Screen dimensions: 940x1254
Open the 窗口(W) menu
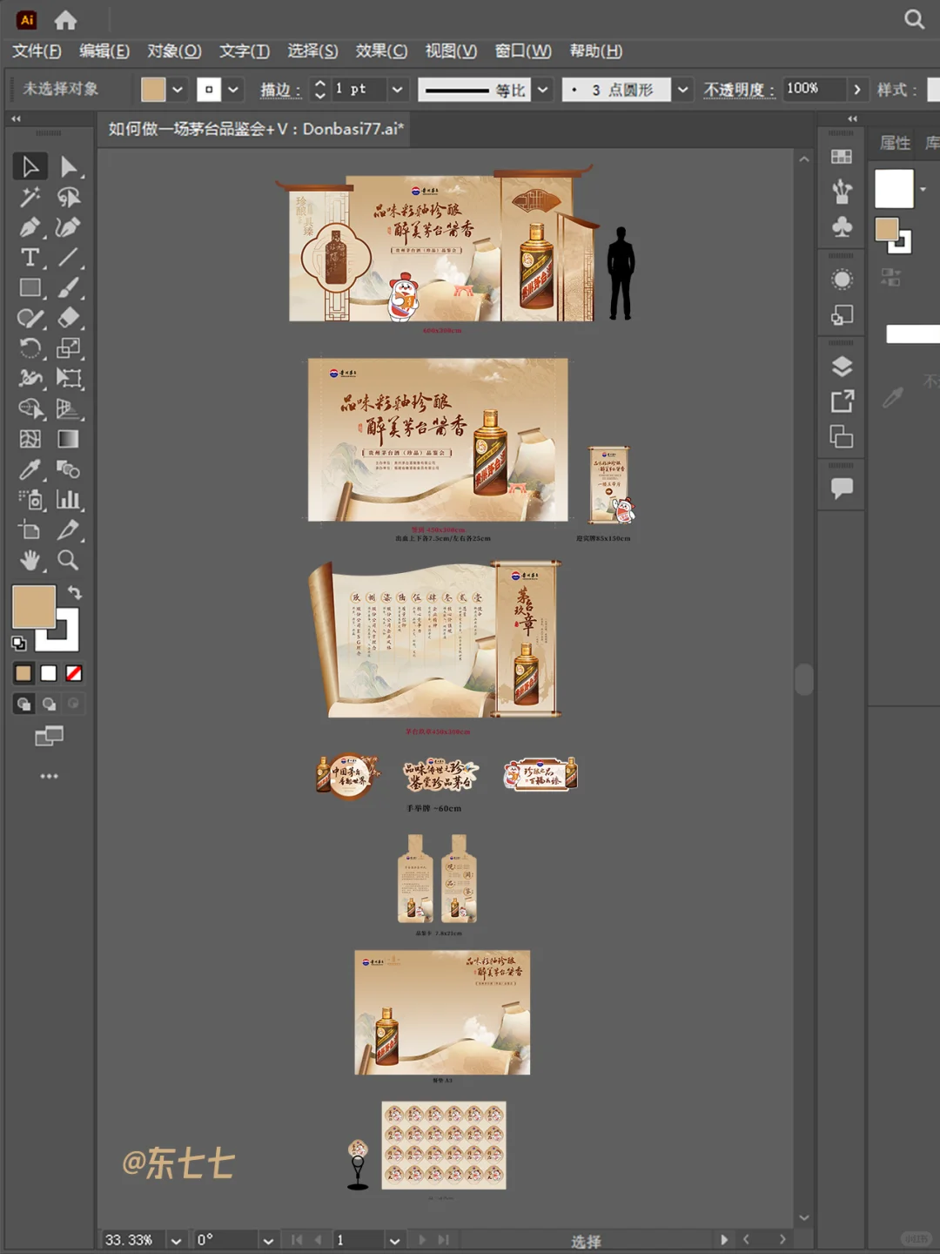tap(523, 51)
